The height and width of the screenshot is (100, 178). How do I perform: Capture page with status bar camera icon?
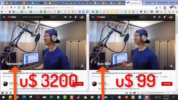pos(127,93)
